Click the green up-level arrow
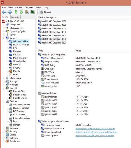Viewport: 131px width, 148px height. (x=16, y=12)
